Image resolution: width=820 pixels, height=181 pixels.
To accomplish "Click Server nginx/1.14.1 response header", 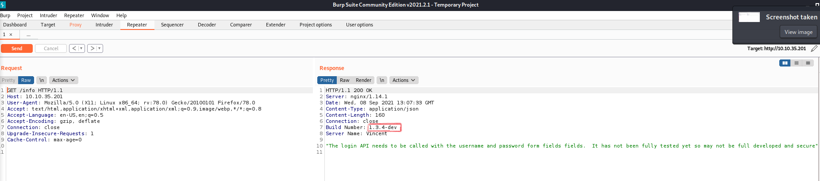I will (357, 96).
